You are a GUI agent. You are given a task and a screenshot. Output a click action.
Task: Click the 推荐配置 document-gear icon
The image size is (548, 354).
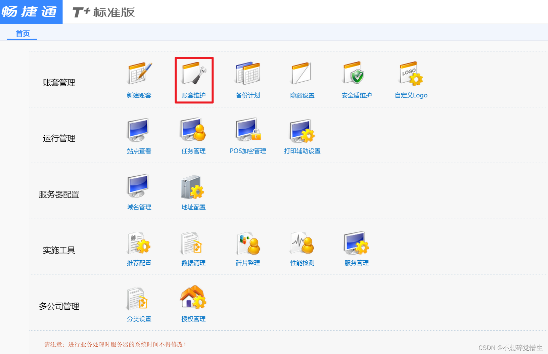tap(139, 243)
